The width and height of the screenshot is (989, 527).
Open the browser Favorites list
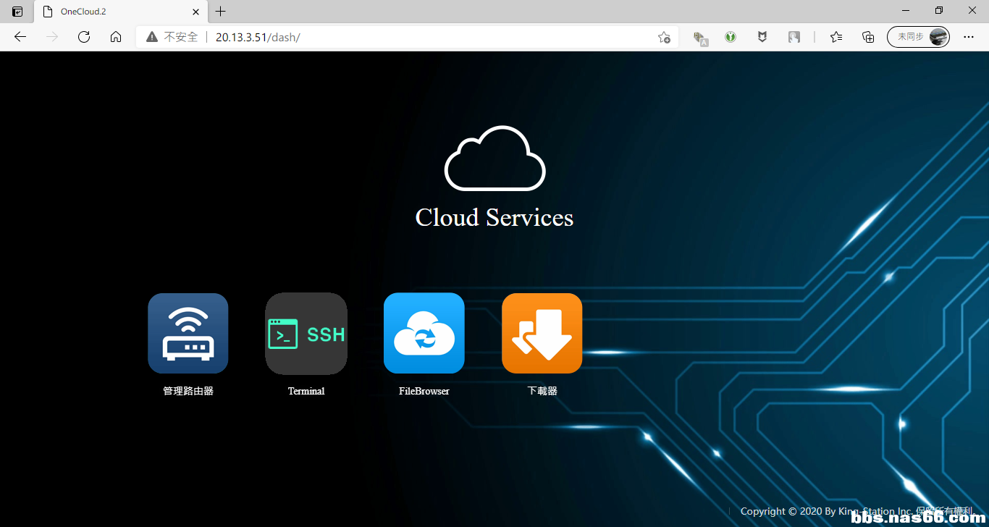836,37
